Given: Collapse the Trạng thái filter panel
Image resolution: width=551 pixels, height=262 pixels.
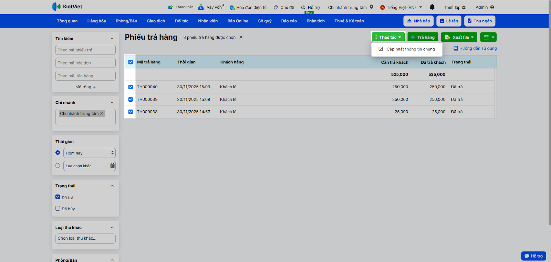Looking at the screenshot, I should [112, 186].
